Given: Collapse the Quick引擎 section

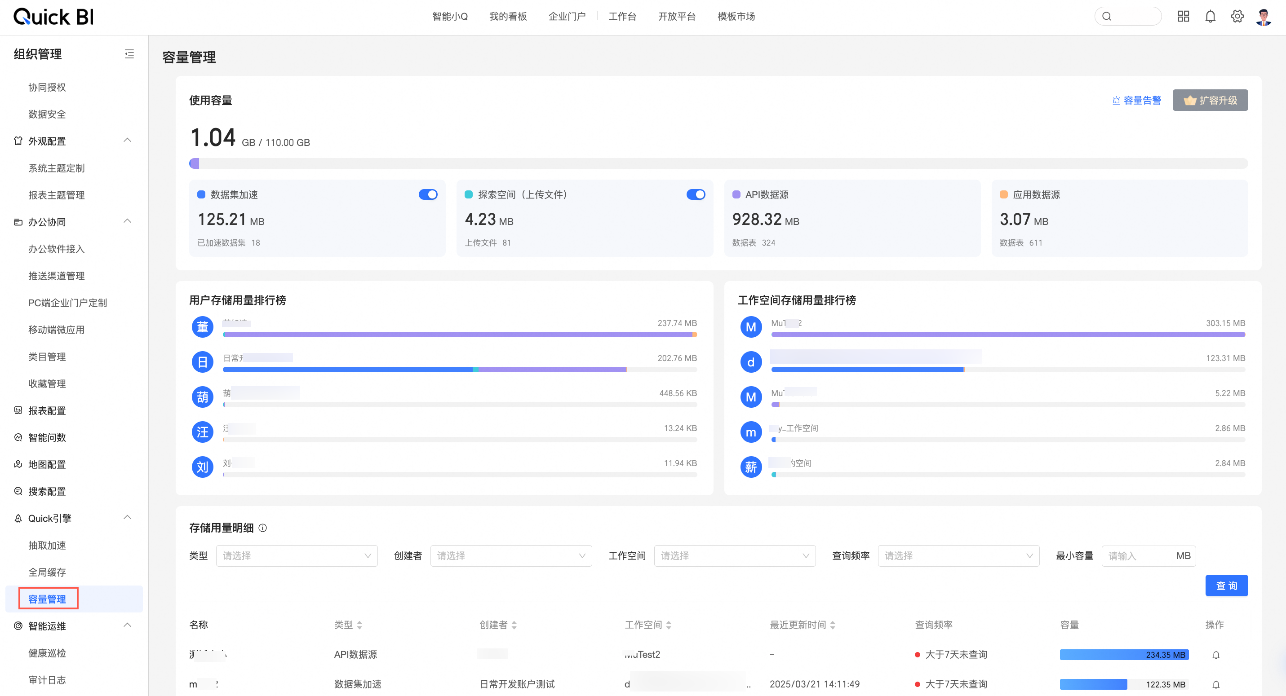Looking at the screenshot, I should pos(127,518).
